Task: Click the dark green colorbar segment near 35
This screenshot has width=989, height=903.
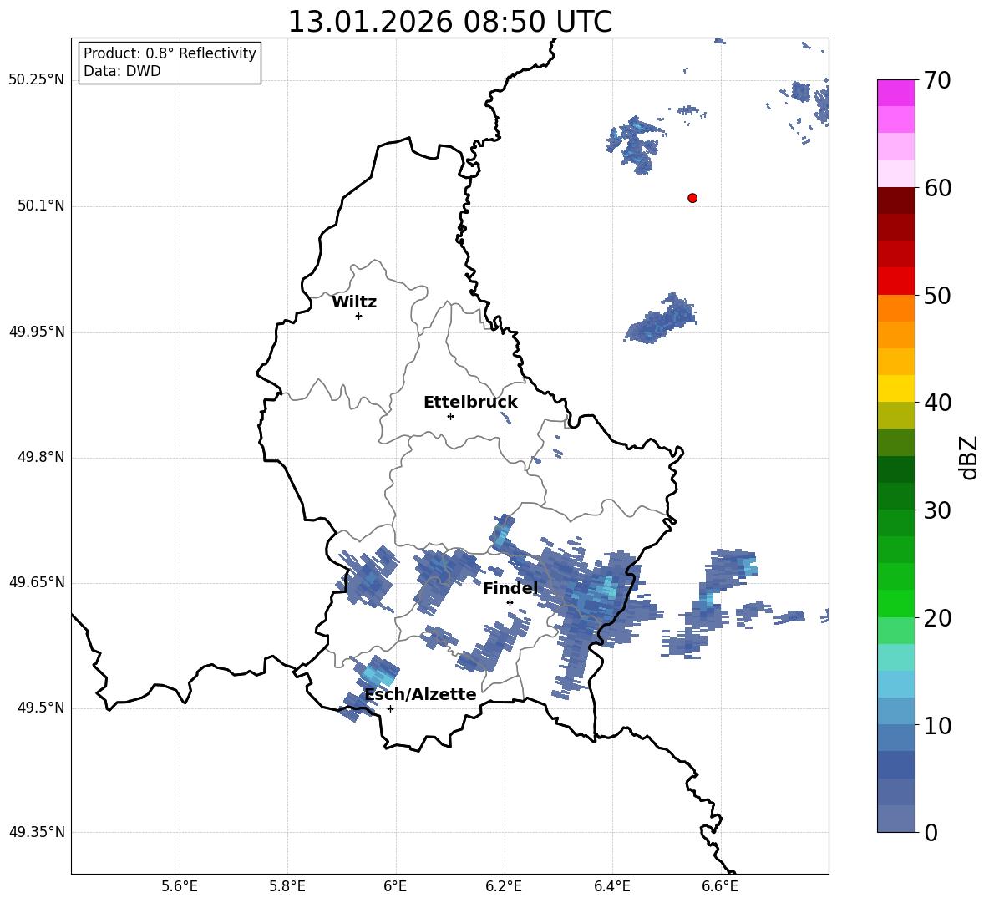Action: tap(895, 469)
